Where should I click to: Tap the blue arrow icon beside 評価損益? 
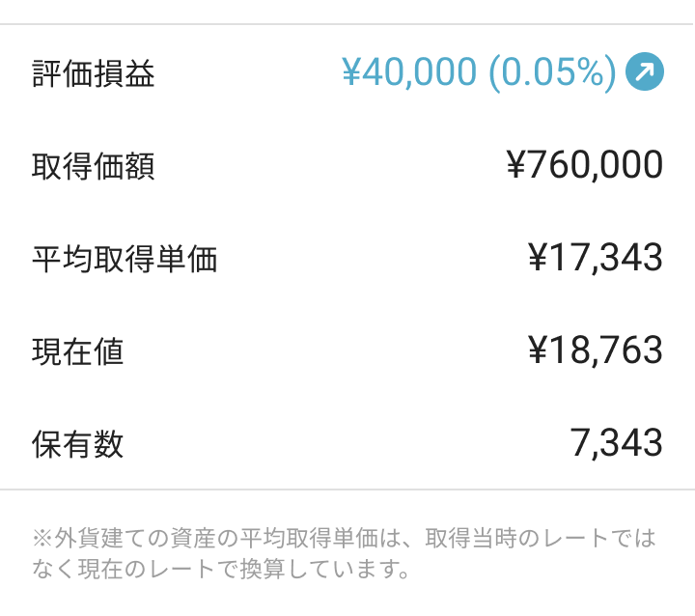(x=644, y=73)
